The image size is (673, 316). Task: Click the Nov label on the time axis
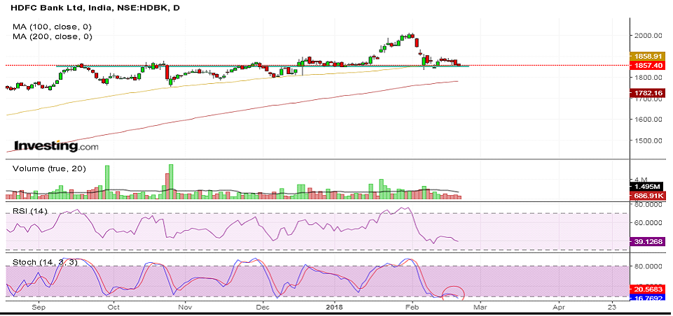tap(185, 307)
